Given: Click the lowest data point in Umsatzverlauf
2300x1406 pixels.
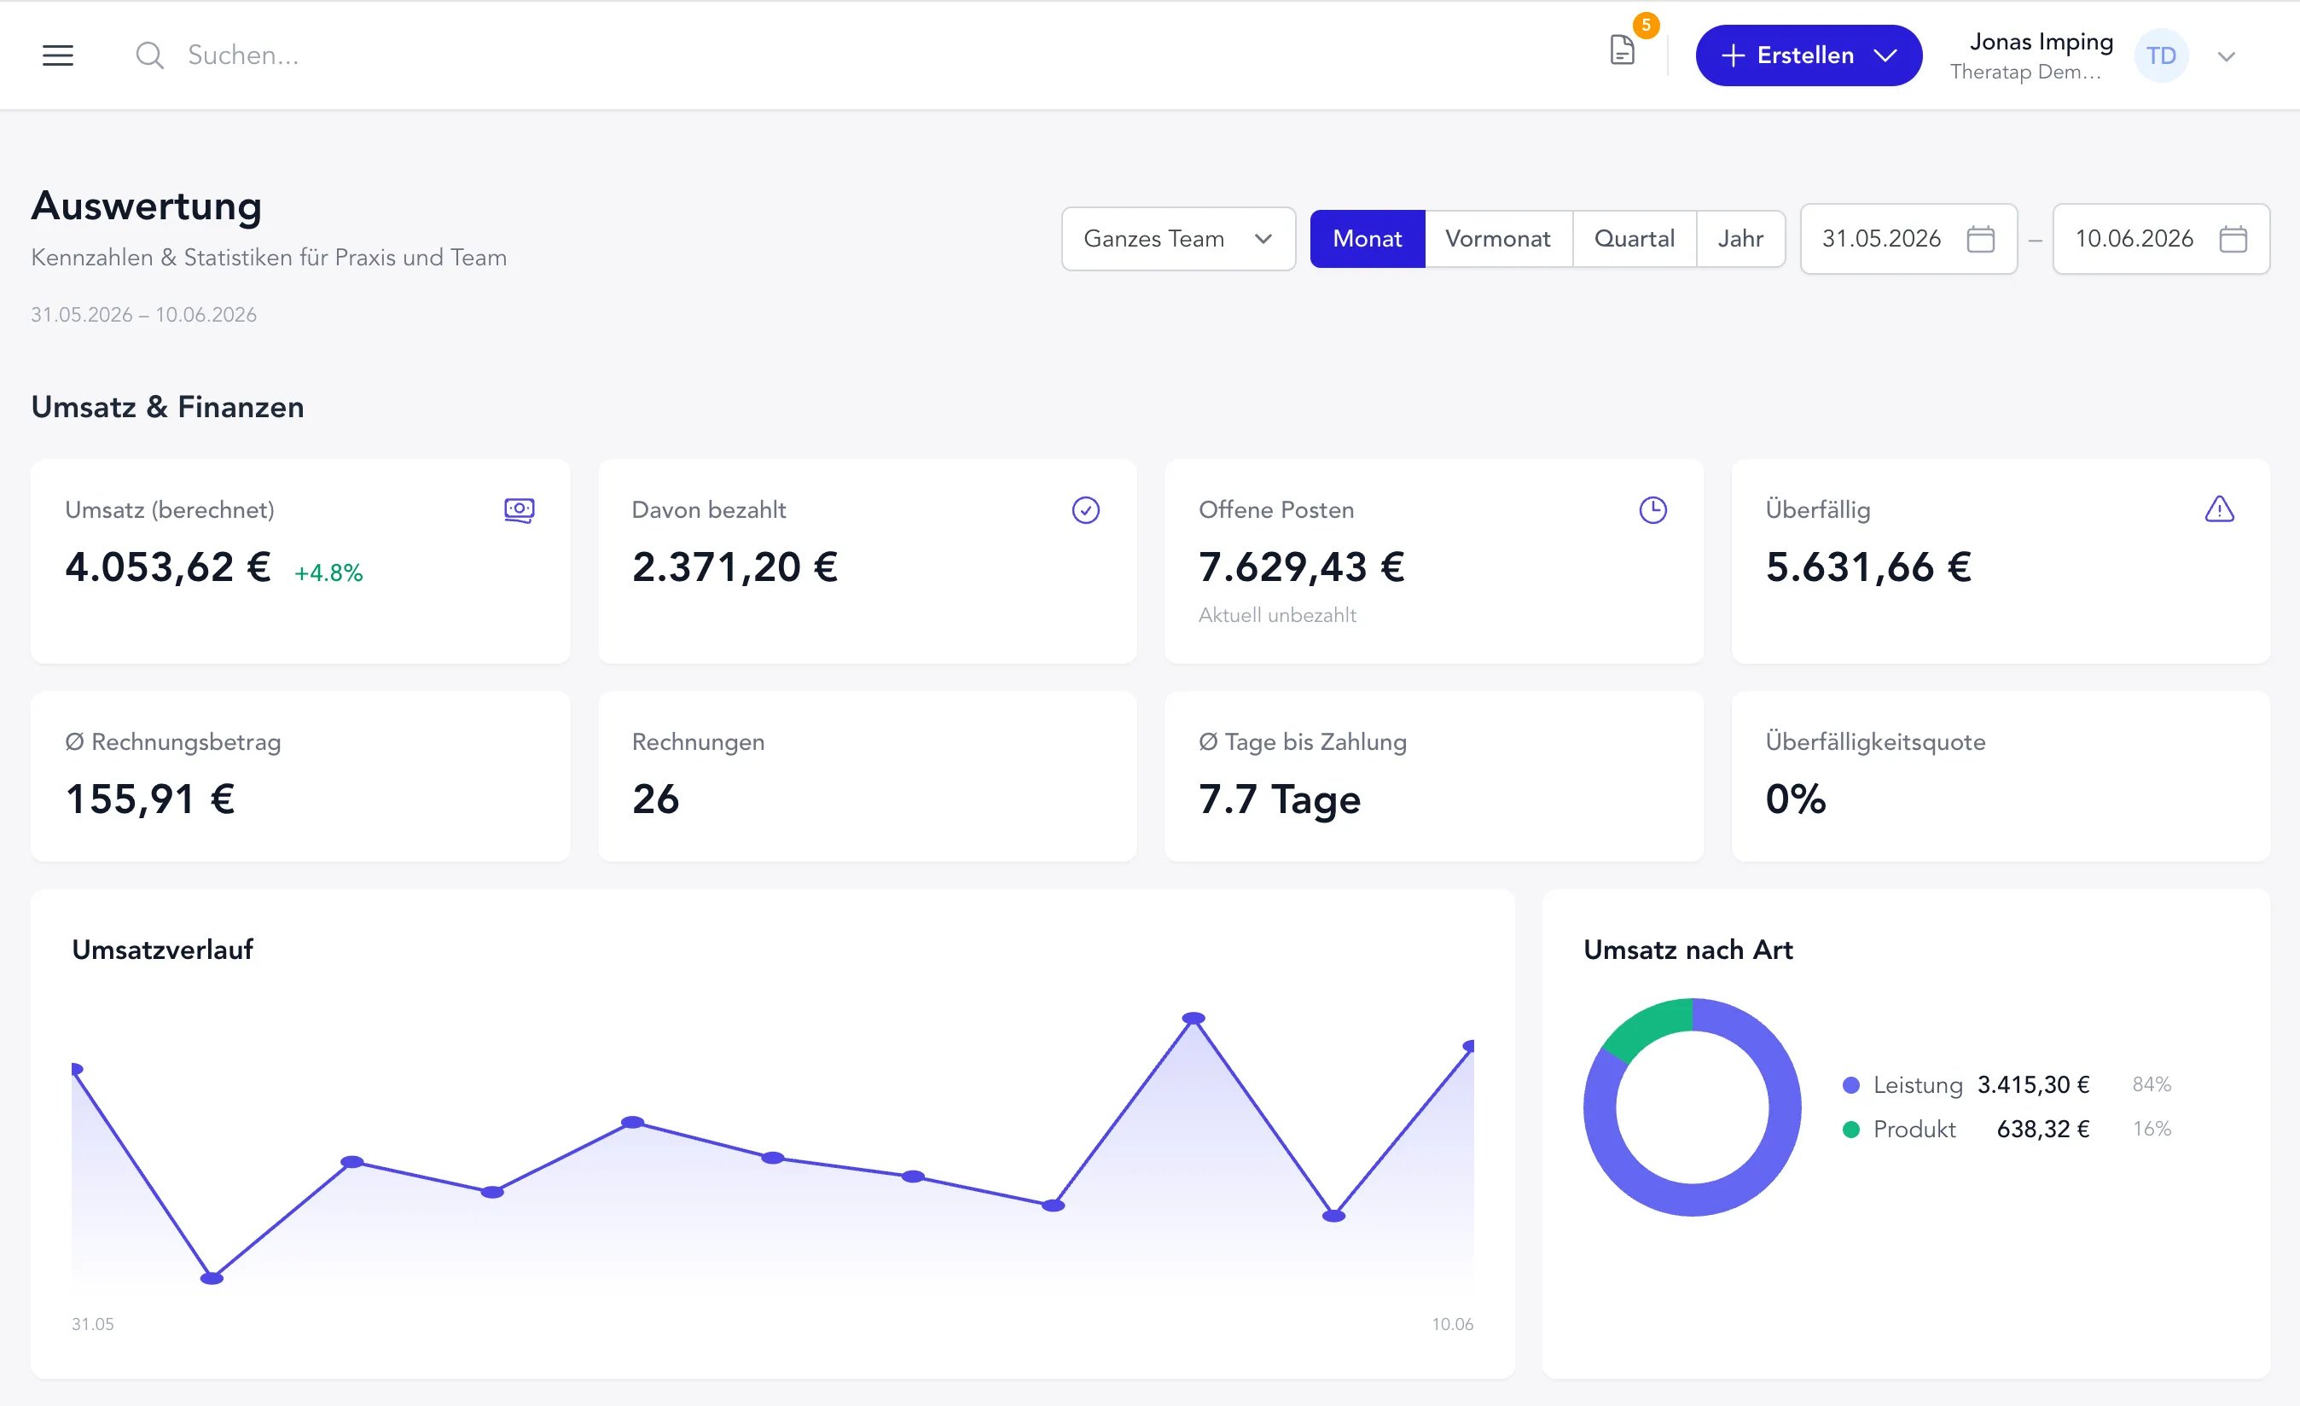Looking at the screenshot, I should (x=212, y=1278).
